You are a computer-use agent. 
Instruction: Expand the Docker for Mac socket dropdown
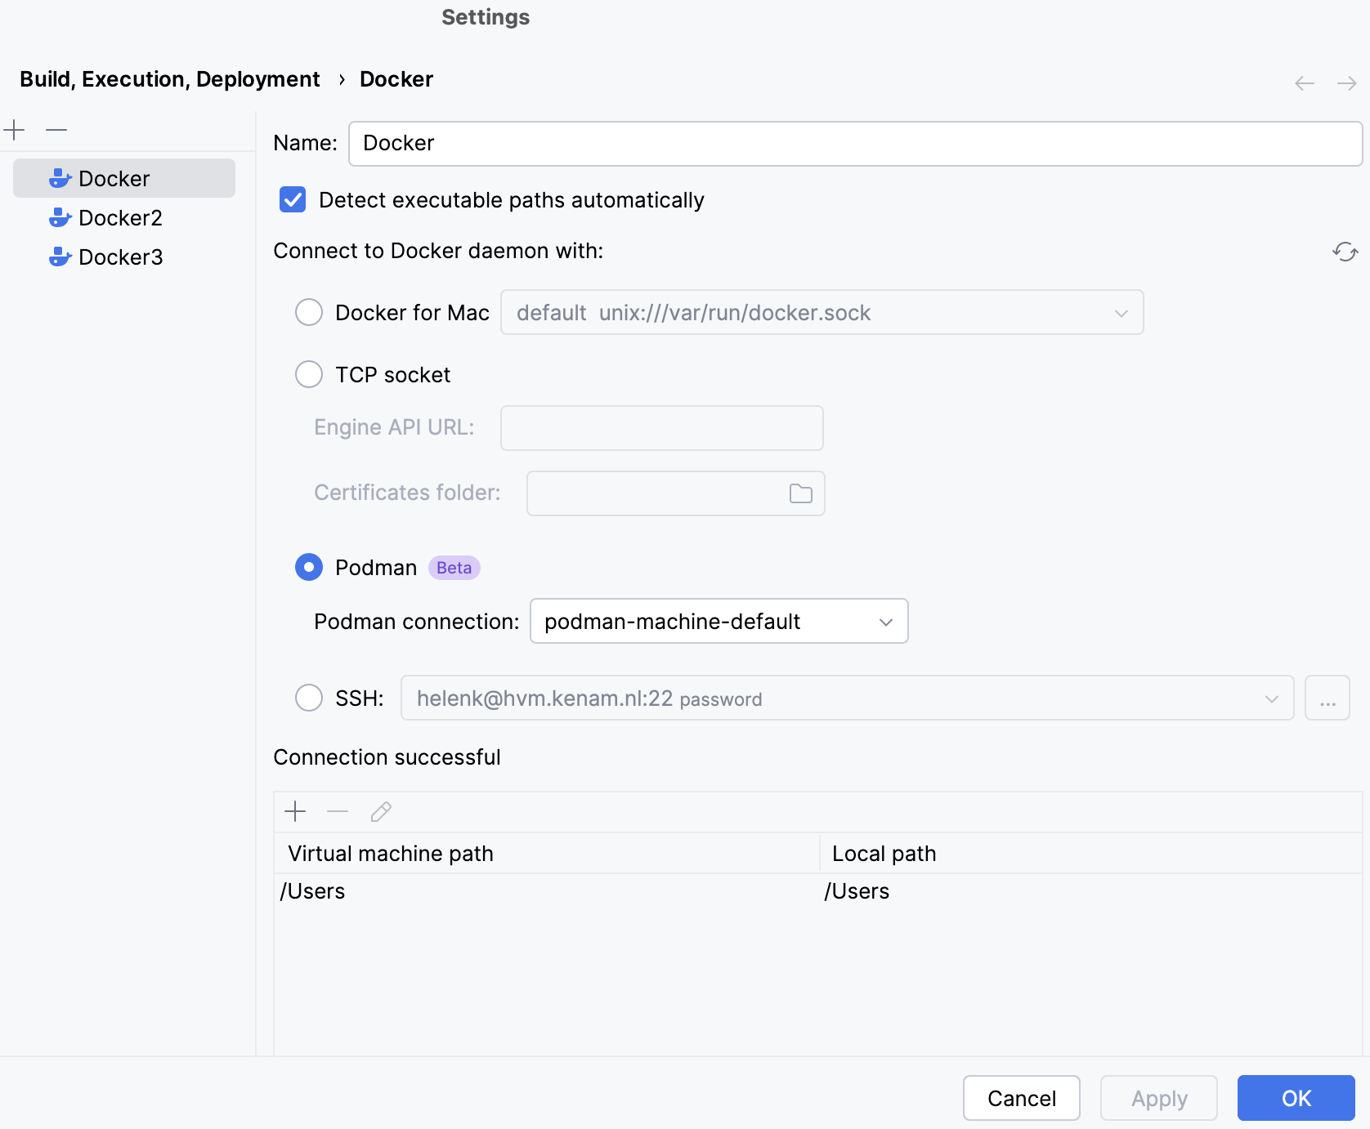click(1121, 312)
